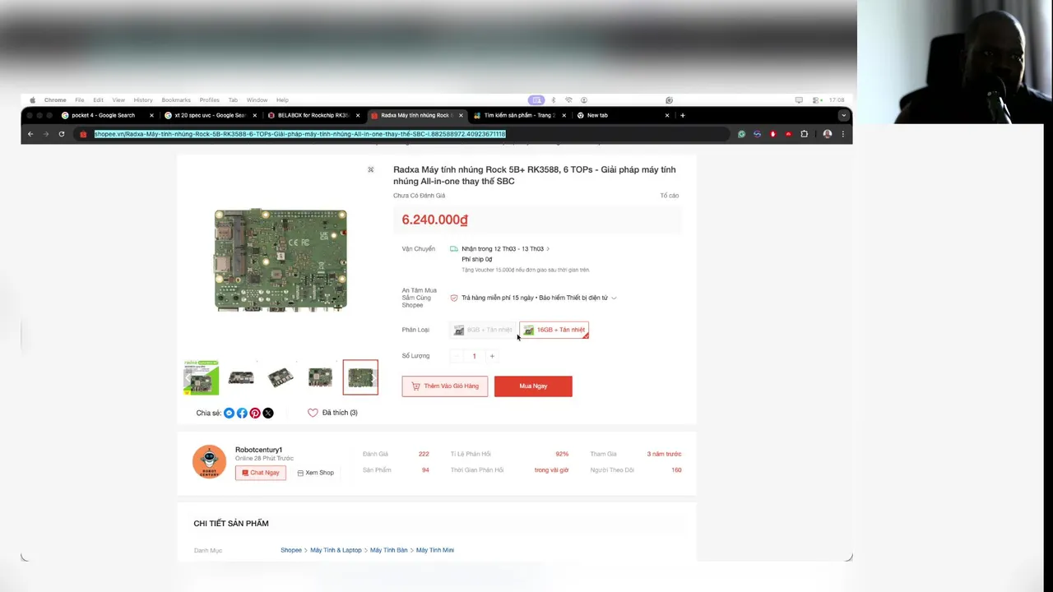
Task: Expand the Trả hàng miễn phí dropdown
Action: tap(614, 298)
